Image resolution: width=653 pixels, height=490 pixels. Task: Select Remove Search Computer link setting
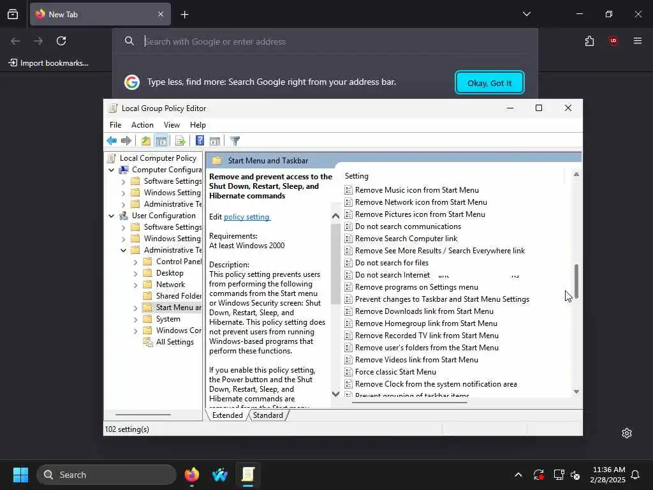(406, 239)
